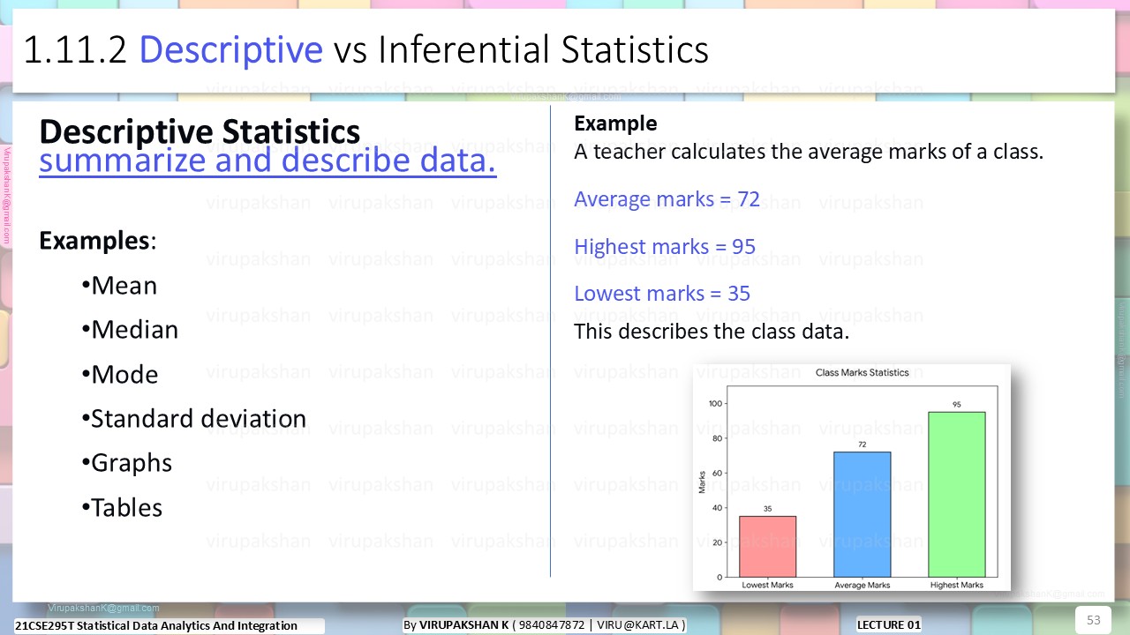1130x635 pixels.
Task: Click the 'Average marks = 72' line
Action: pos(667,199)
